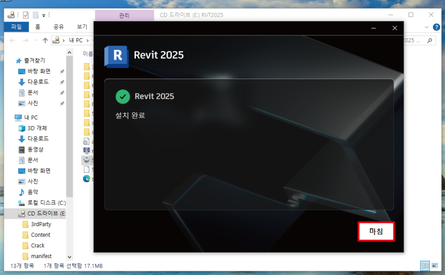This screenshot has width=445, height=275.
Task: Switch to details view icon in status bar
Action: point(425,266)
